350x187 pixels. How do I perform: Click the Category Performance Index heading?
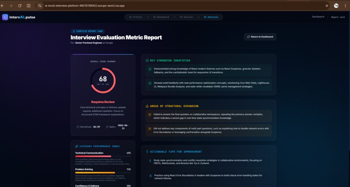[99, 146]
